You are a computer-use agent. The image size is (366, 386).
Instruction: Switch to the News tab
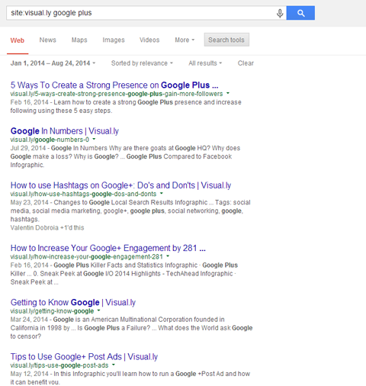click(x=47, y=40)
